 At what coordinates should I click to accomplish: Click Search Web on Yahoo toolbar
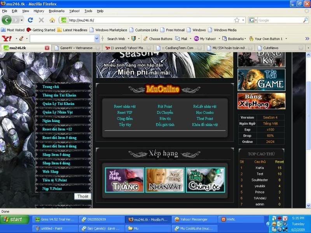click(x=116, y=39)
